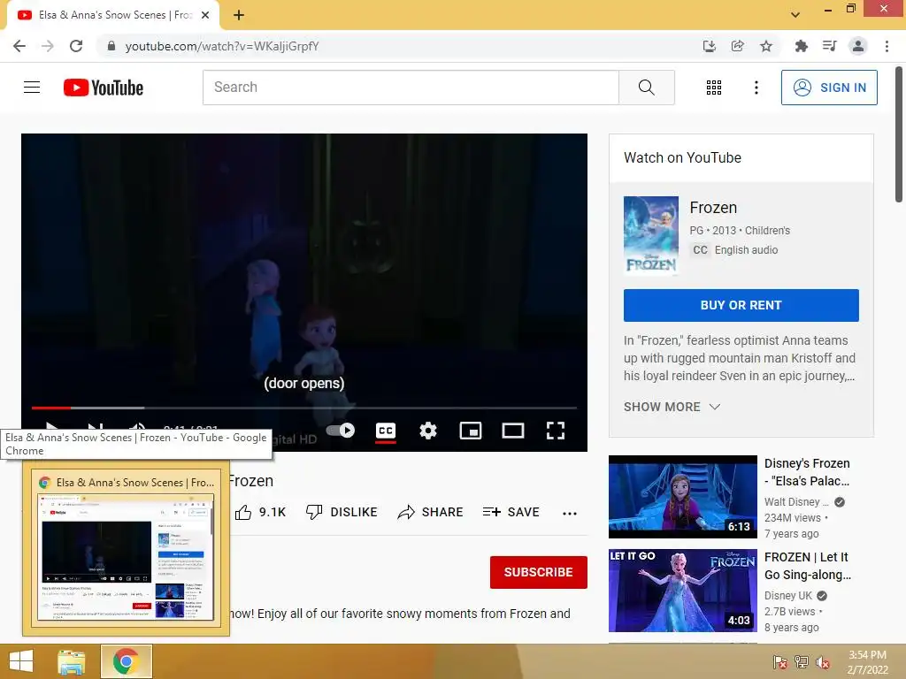The width and height of the screenshot is (906, 679).
Task: Open File Explorer from taskbar
Action: (x=72, y=661)
